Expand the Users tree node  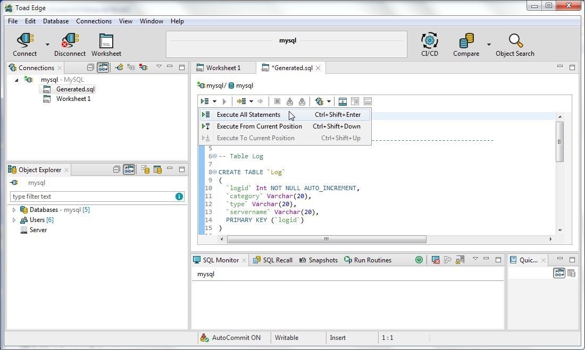click(x=14, y=220)
